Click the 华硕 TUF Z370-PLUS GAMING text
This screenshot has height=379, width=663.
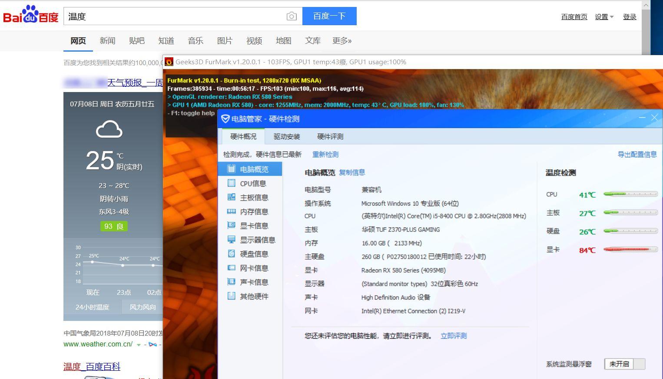pos(401,230)
